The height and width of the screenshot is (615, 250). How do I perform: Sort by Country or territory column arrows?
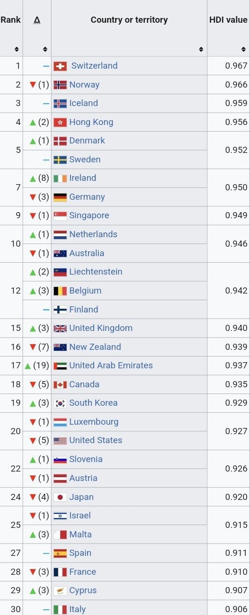[201, 49]
